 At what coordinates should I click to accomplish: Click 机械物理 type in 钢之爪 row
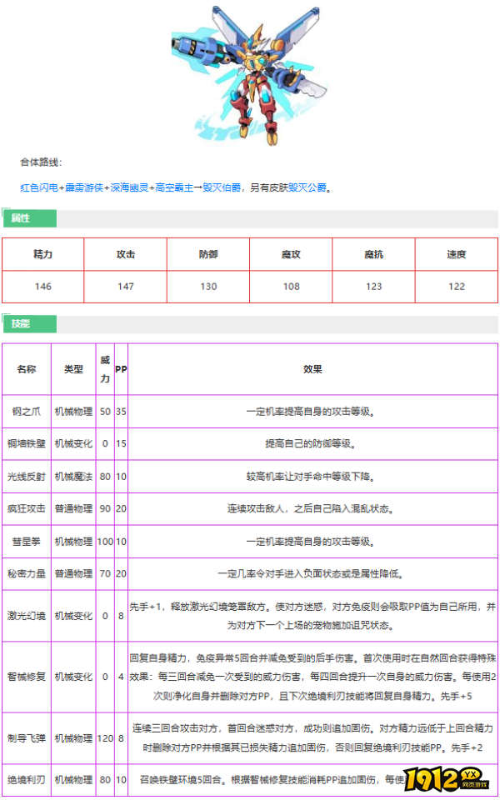coord(73,411)
